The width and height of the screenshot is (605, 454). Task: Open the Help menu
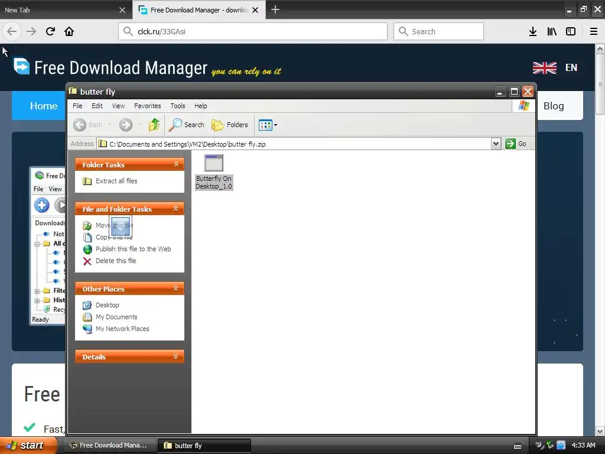200,106
